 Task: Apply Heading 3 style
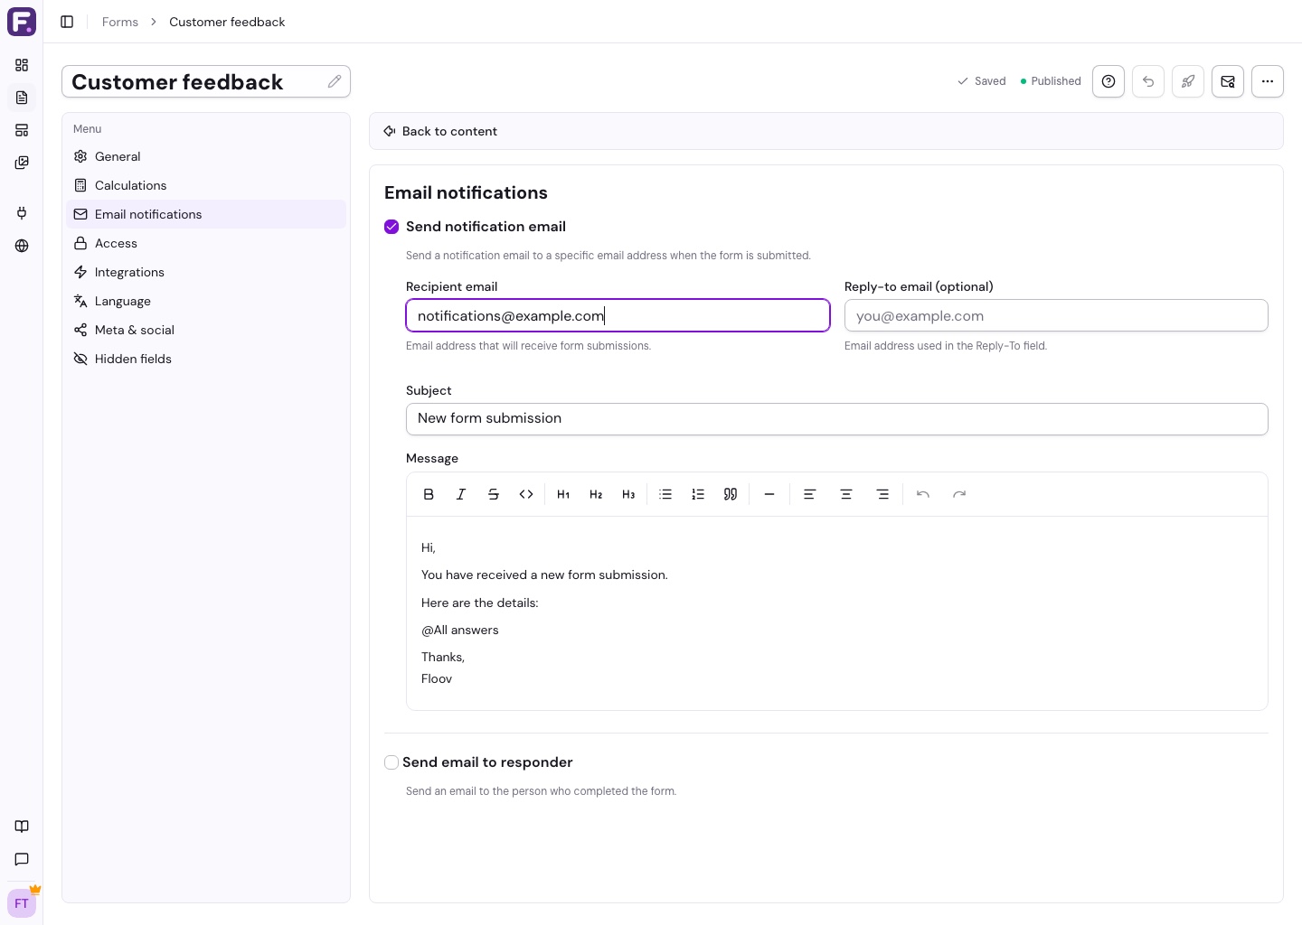(x=628, y=494)
